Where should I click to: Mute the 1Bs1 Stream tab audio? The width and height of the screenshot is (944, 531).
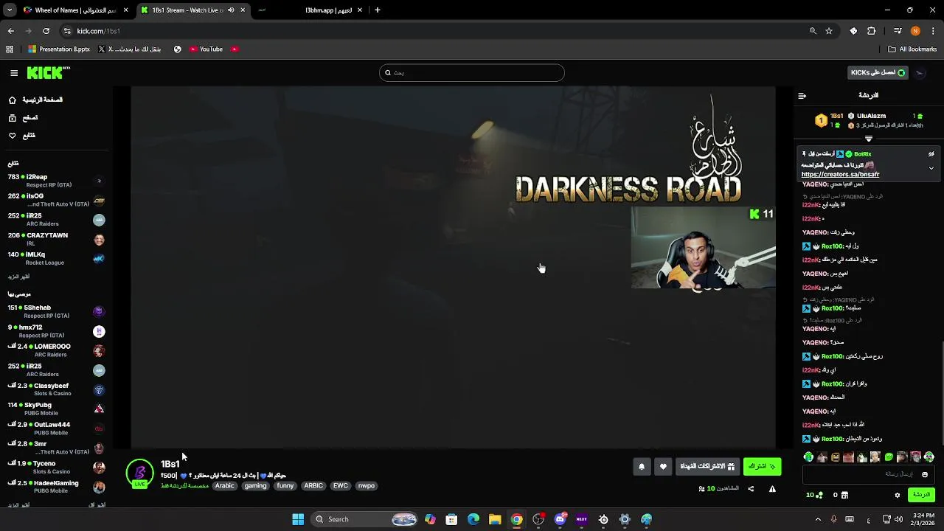[231, 10]
